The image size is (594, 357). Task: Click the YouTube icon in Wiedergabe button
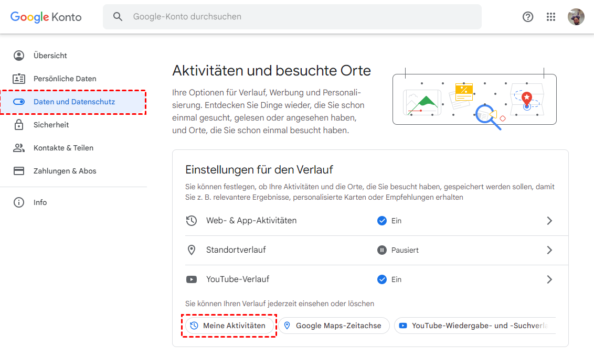point(403,326)
